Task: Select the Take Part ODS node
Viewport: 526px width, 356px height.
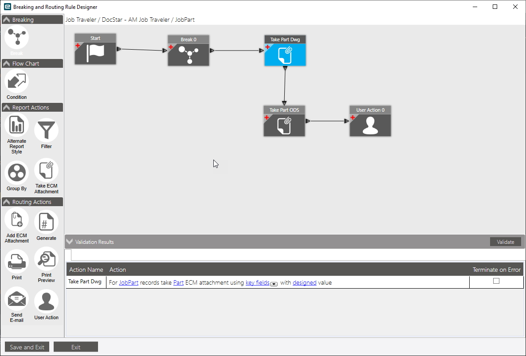Action: (284, 121)
